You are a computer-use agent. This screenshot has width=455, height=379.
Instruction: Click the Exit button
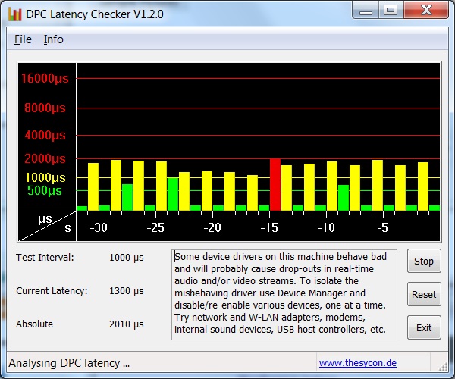(x=424, y=327)
